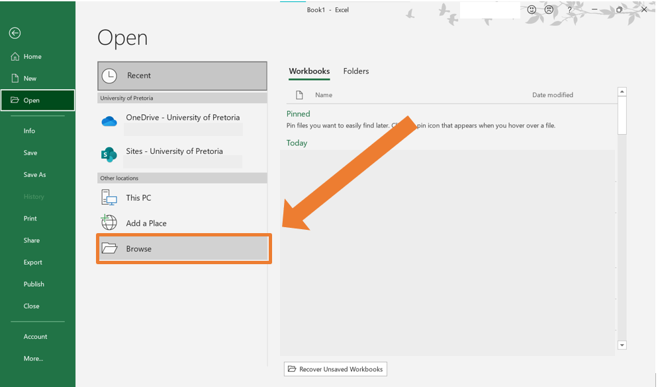Viewport: 658px width, 387px height.
Task: Select the Recent location
Action: (182, 76)
